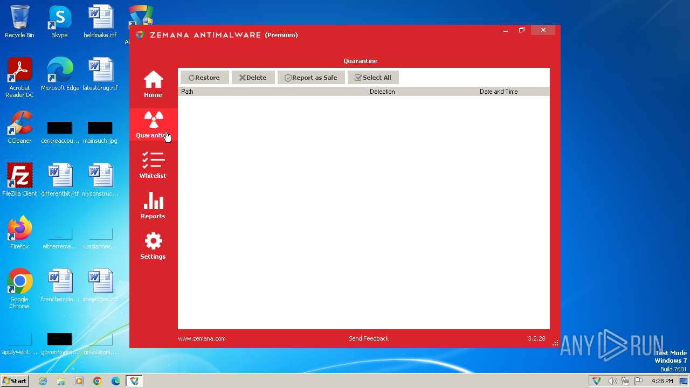Select the Recycle Bin desktop icon
This screenshot has height=388, width=690.
(19, 22)
